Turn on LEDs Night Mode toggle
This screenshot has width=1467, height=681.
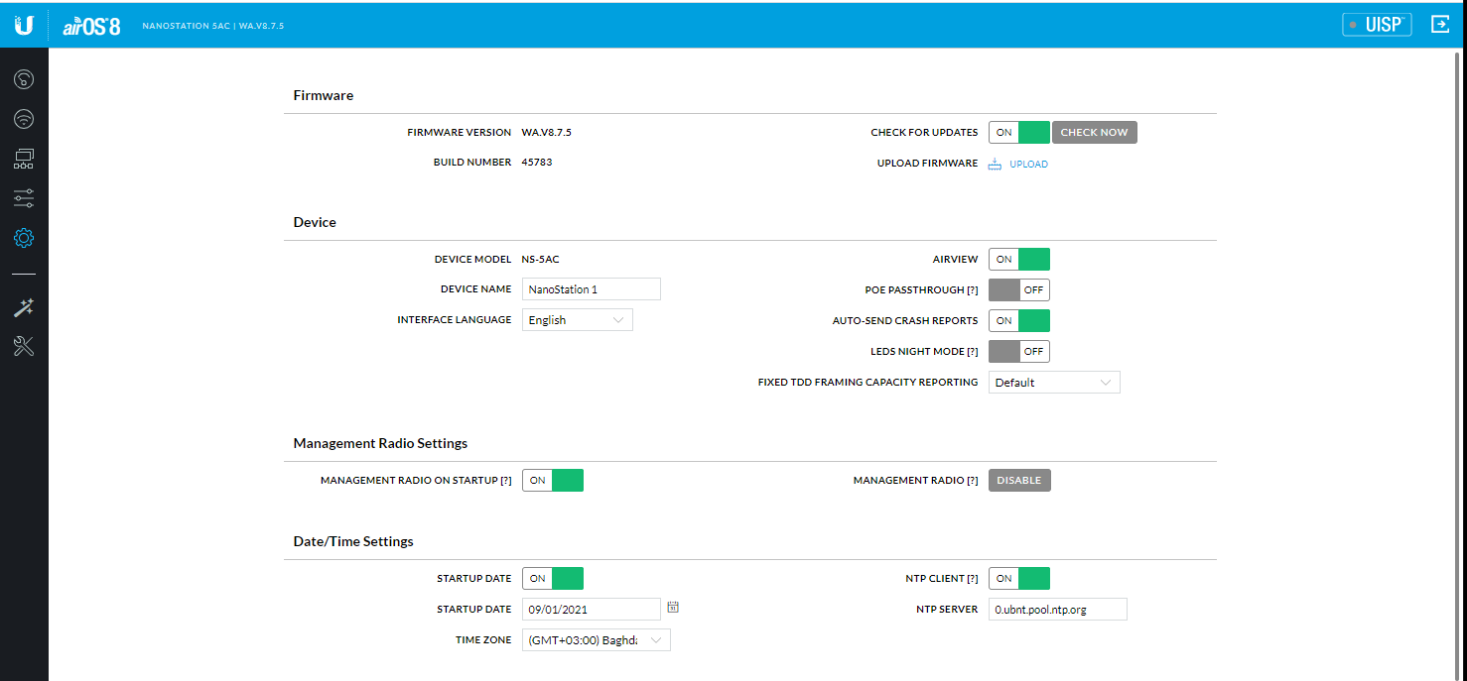click(x=1018, y=351)
